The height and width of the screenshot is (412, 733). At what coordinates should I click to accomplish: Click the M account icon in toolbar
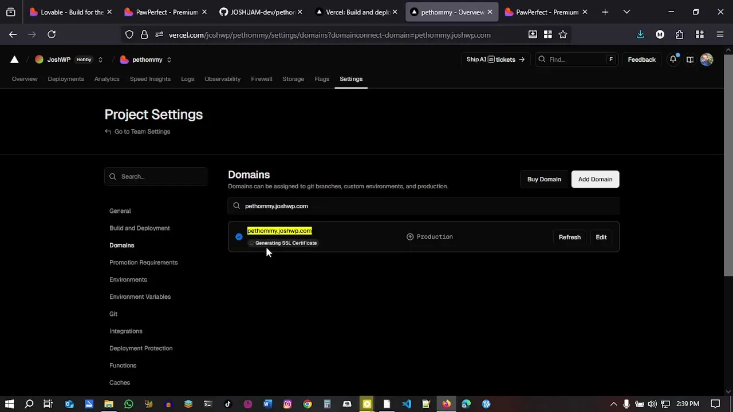click(660, 35)
